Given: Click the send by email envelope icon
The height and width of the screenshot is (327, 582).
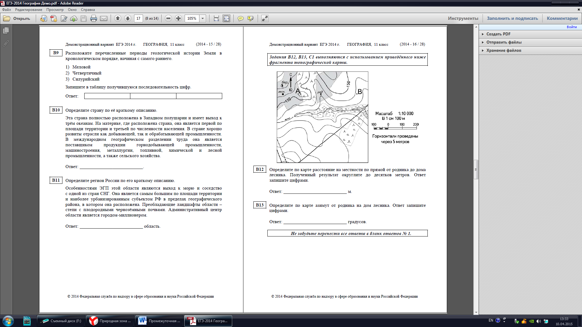Looking at the screenshot, I should tap(104, 18).
